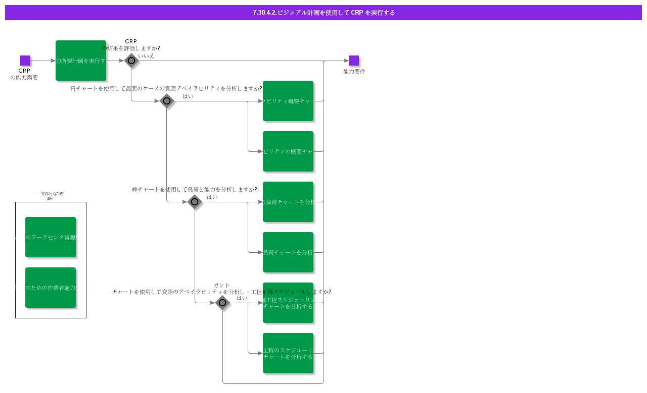Click the CRP の結果を評価しますか? question text
The height and width of the screenshot is (393, 647).
point(131,45)
